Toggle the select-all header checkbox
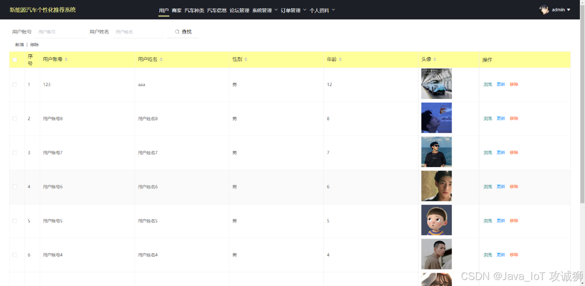This screenshot has width=585, height=286. click(15, 59)
